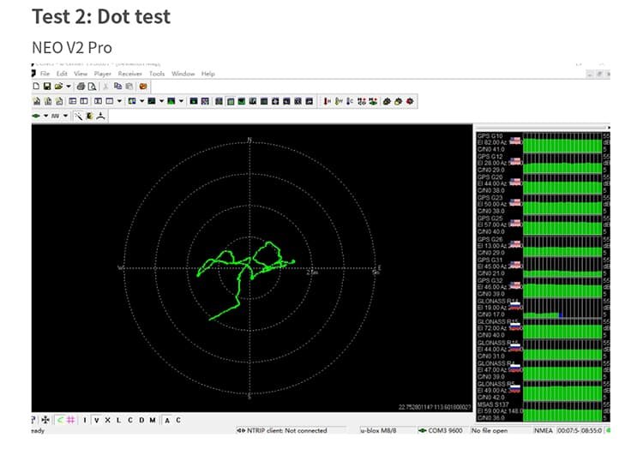Click the Save floppy disk icon

click(47, 86)
